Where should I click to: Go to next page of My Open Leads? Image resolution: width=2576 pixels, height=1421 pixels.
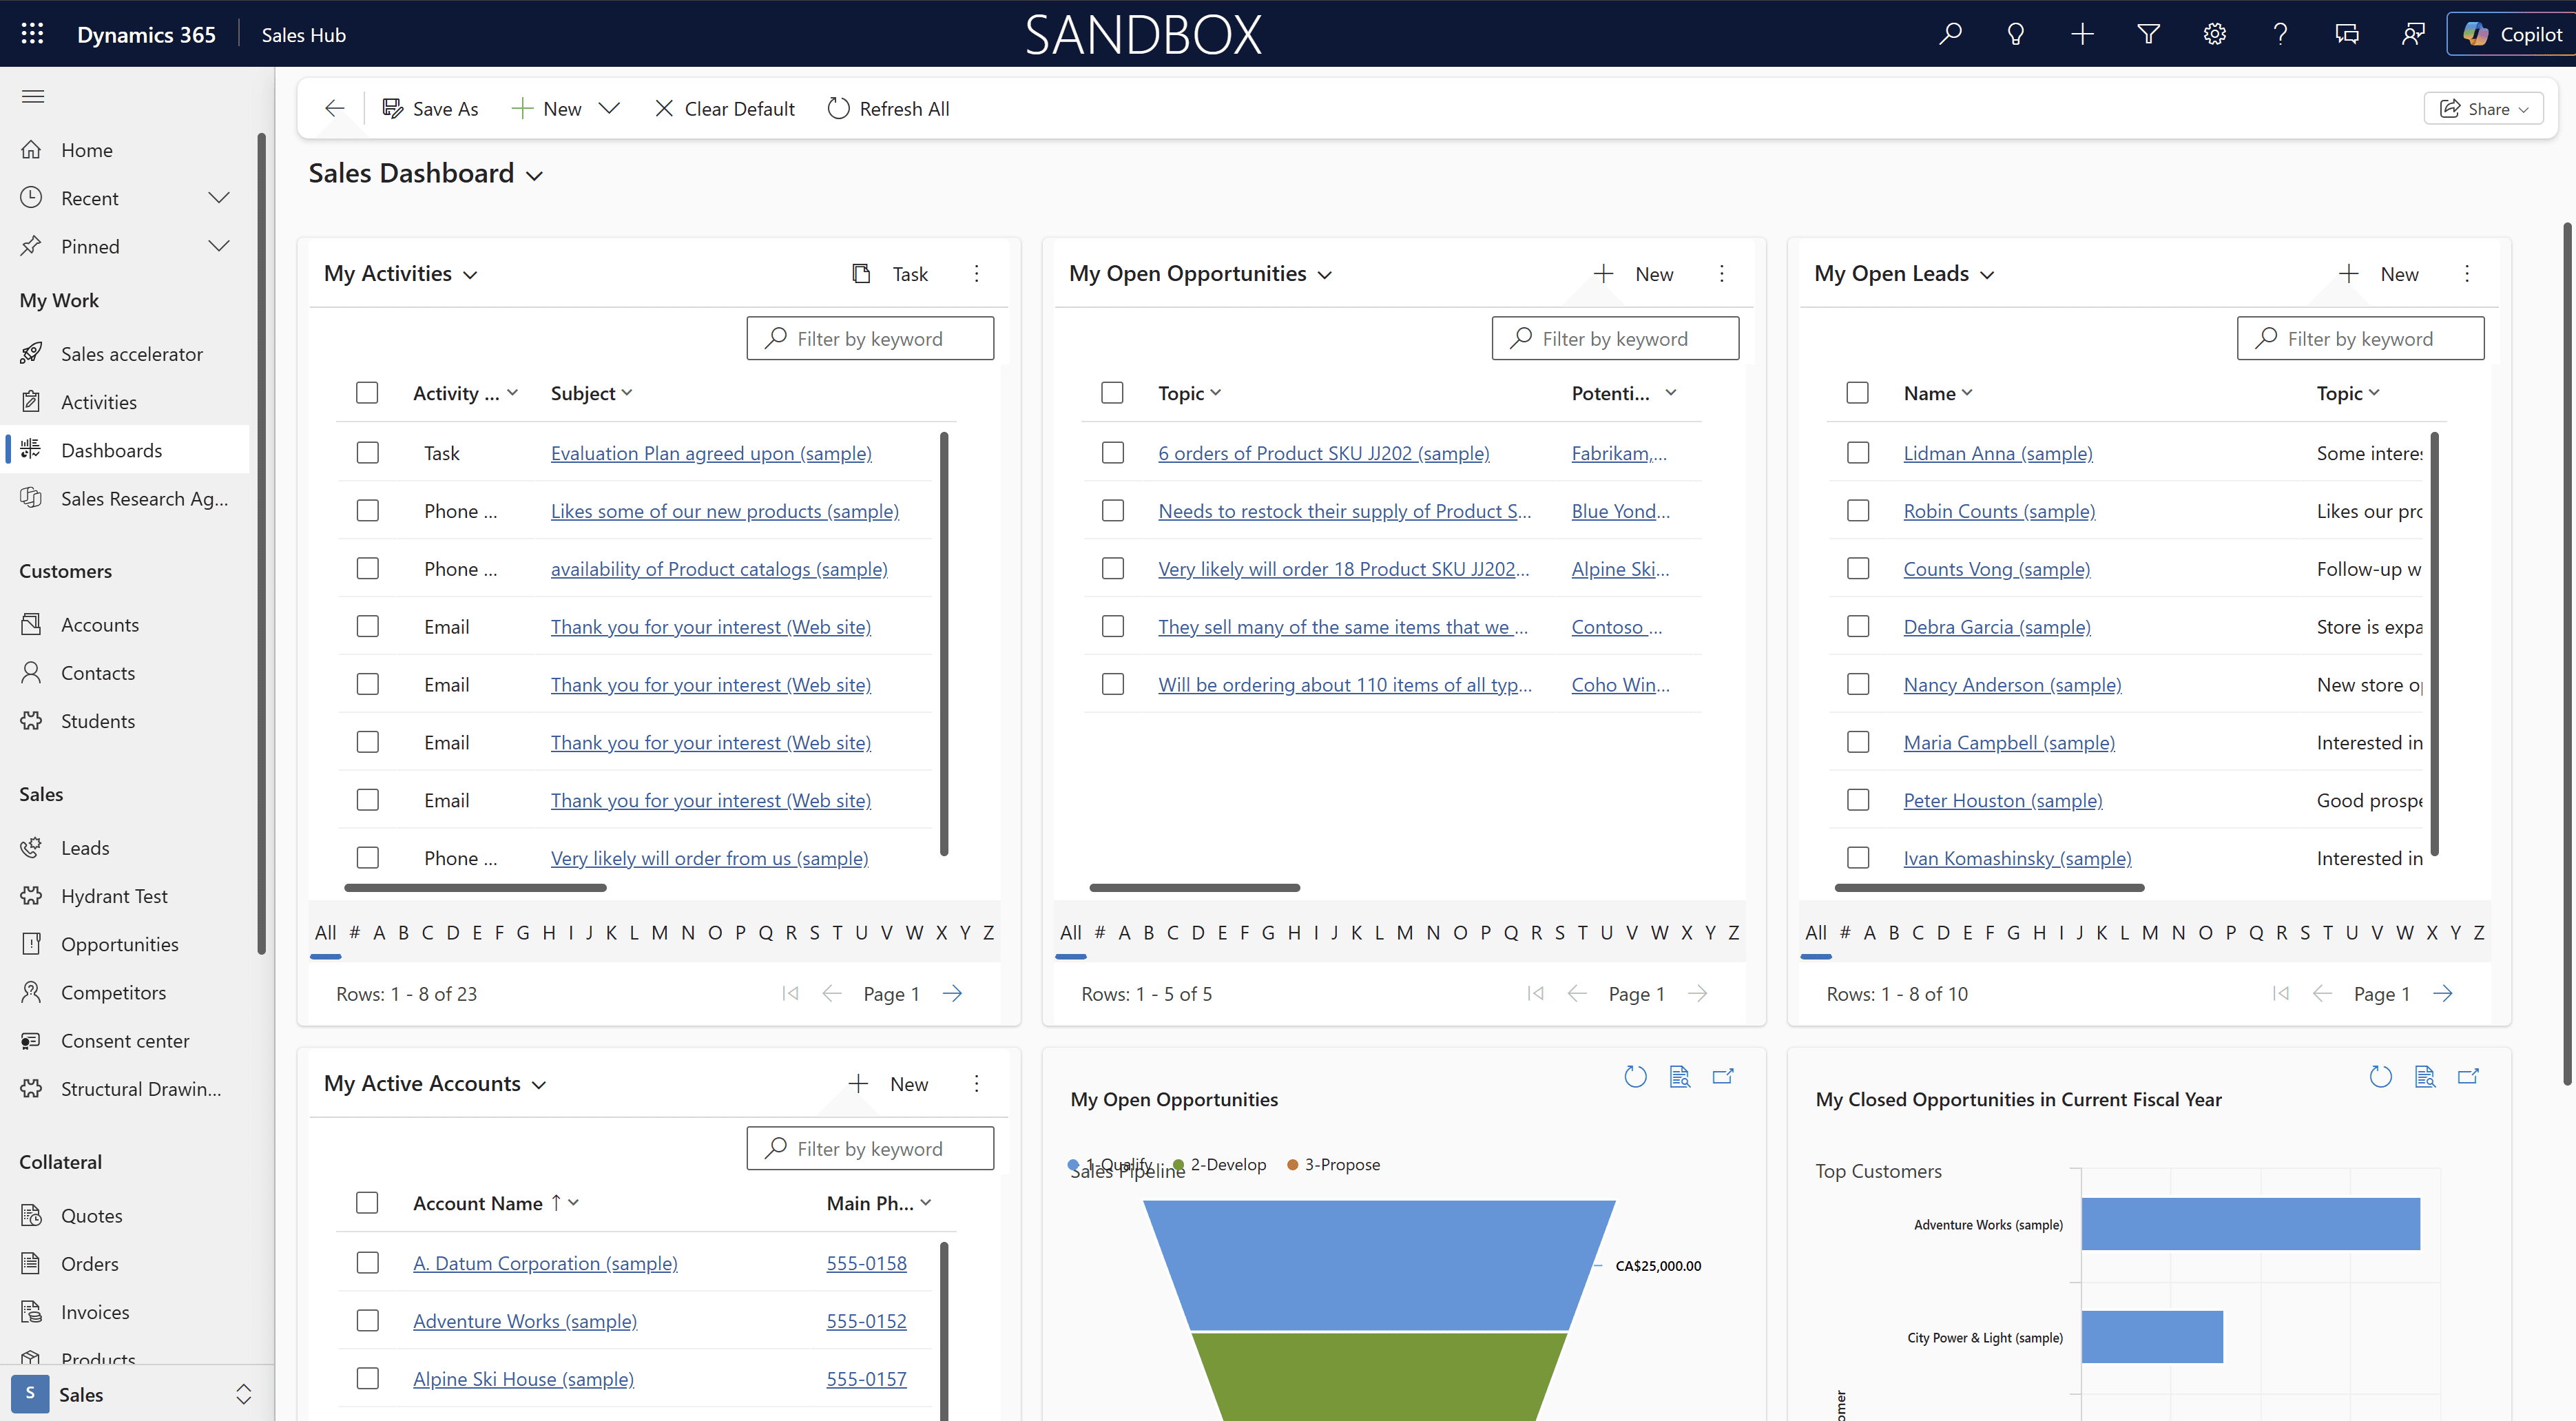coord(2443,994)
